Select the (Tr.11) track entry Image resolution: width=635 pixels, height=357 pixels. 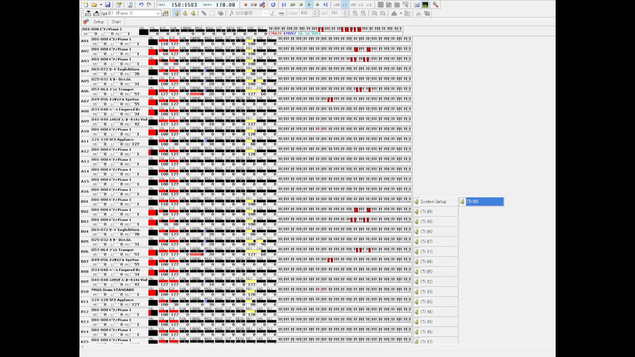(436, 252)
